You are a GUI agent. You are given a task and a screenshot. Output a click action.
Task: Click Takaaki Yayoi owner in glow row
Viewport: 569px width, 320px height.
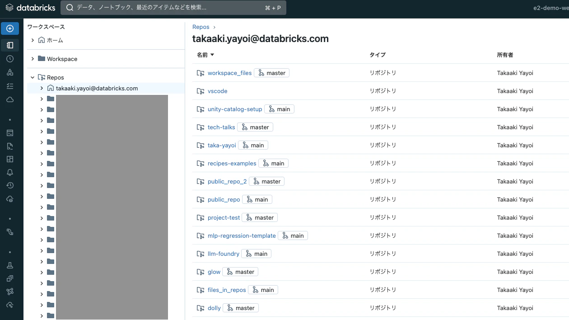coord(515,272)
